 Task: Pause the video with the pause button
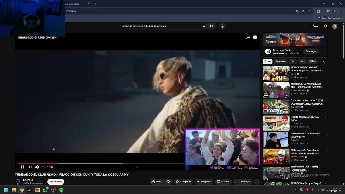tap(22, 167)
